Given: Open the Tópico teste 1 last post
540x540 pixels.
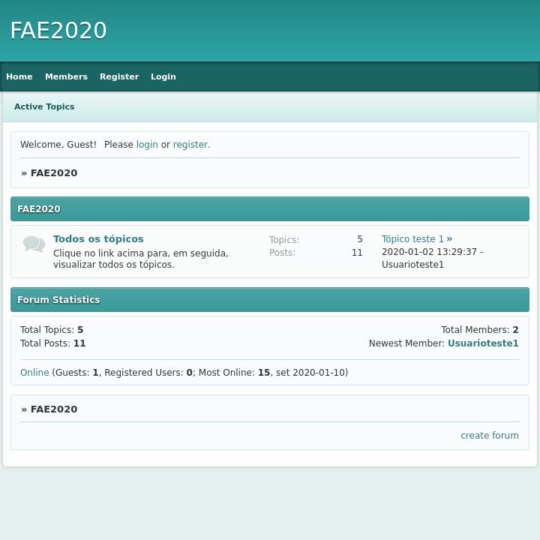Looking at the screenshot, I should point(412,239).
